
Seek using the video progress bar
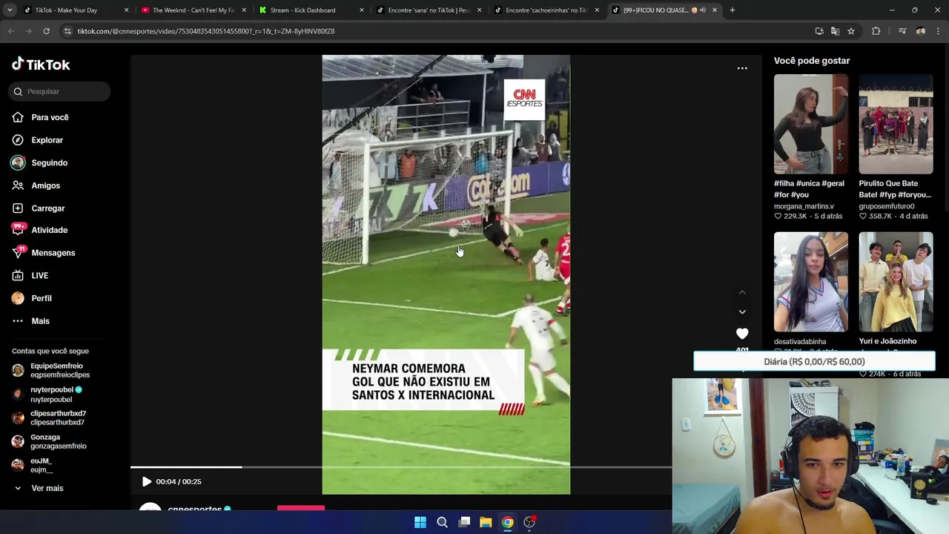click(x=400, y=467)
